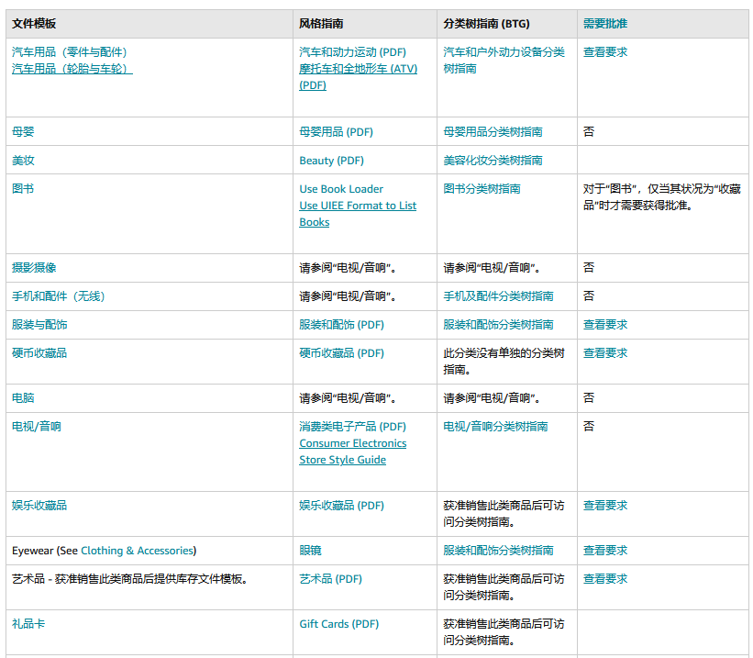Open the 电脑 file template link
This screenshot has height=658, width=753.
click(23, 398)
